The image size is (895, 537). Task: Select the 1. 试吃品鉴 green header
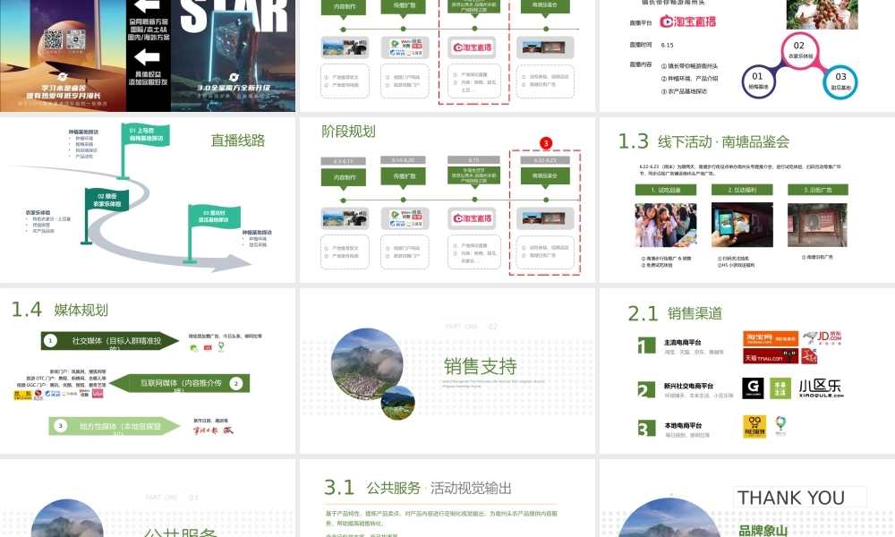(x=665, y=190)
